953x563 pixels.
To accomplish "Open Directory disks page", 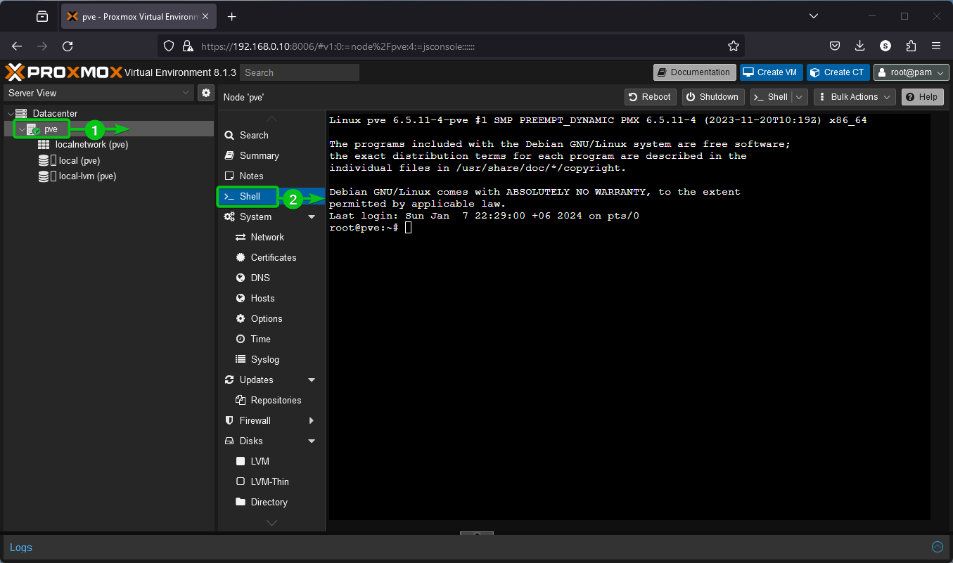I will [x=271, y=502].
